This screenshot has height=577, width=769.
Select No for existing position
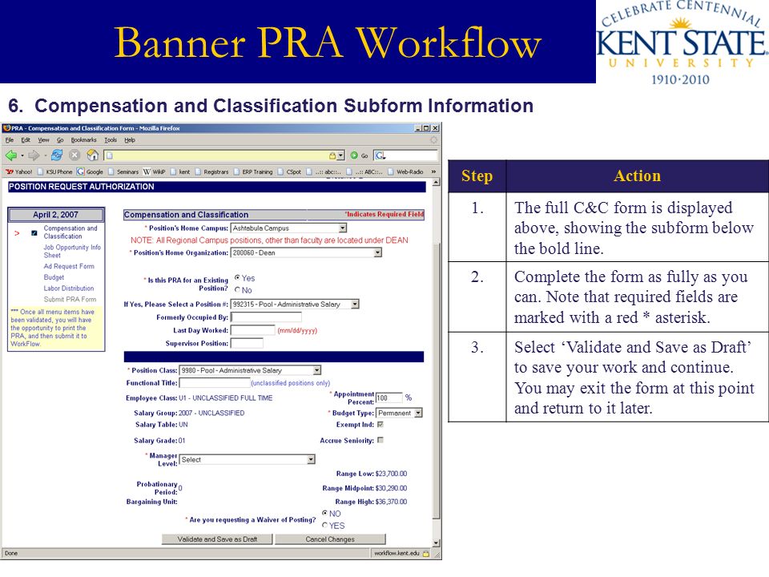point(237,290)
